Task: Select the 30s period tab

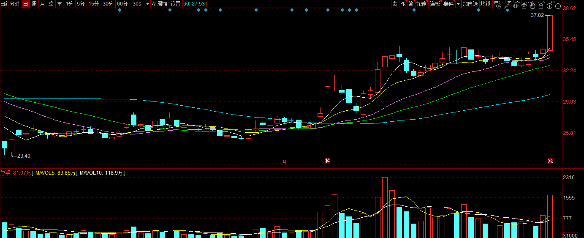Action: pos(136,4)
